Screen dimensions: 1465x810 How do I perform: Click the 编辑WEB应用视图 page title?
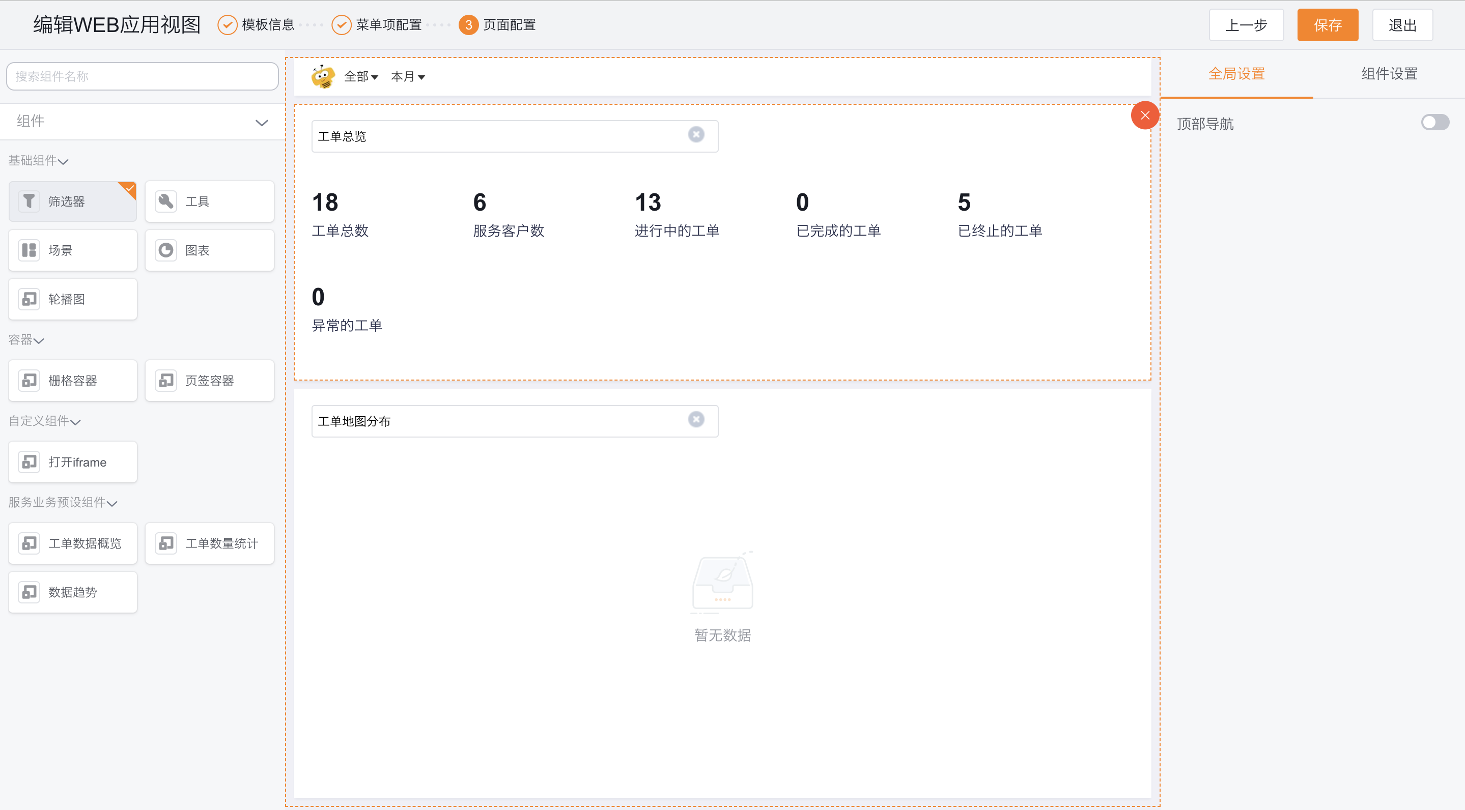pyautogui.click(x=117, y=25)
